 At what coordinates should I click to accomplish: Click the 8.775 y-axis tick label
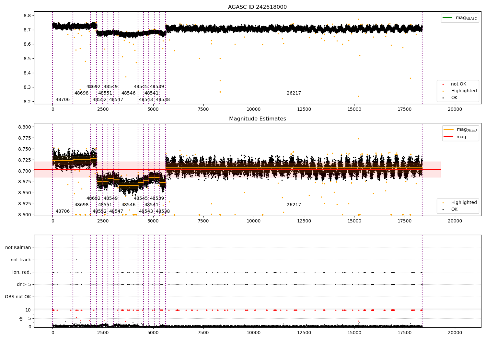[x=25, y=138]
